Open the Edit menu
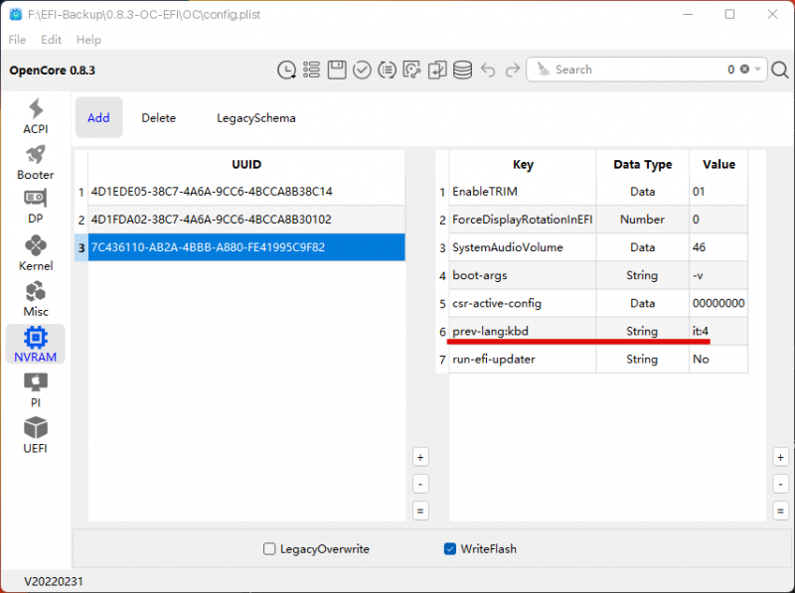 (52, 40)
